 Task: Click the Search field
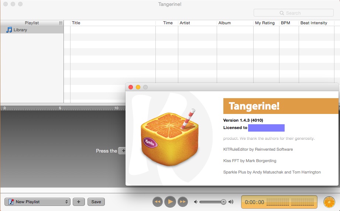tap(293, 13)
